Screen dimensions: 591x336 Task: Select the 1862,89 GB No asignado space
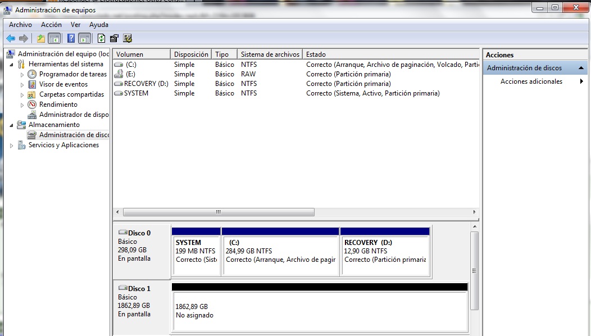[320, 308]
